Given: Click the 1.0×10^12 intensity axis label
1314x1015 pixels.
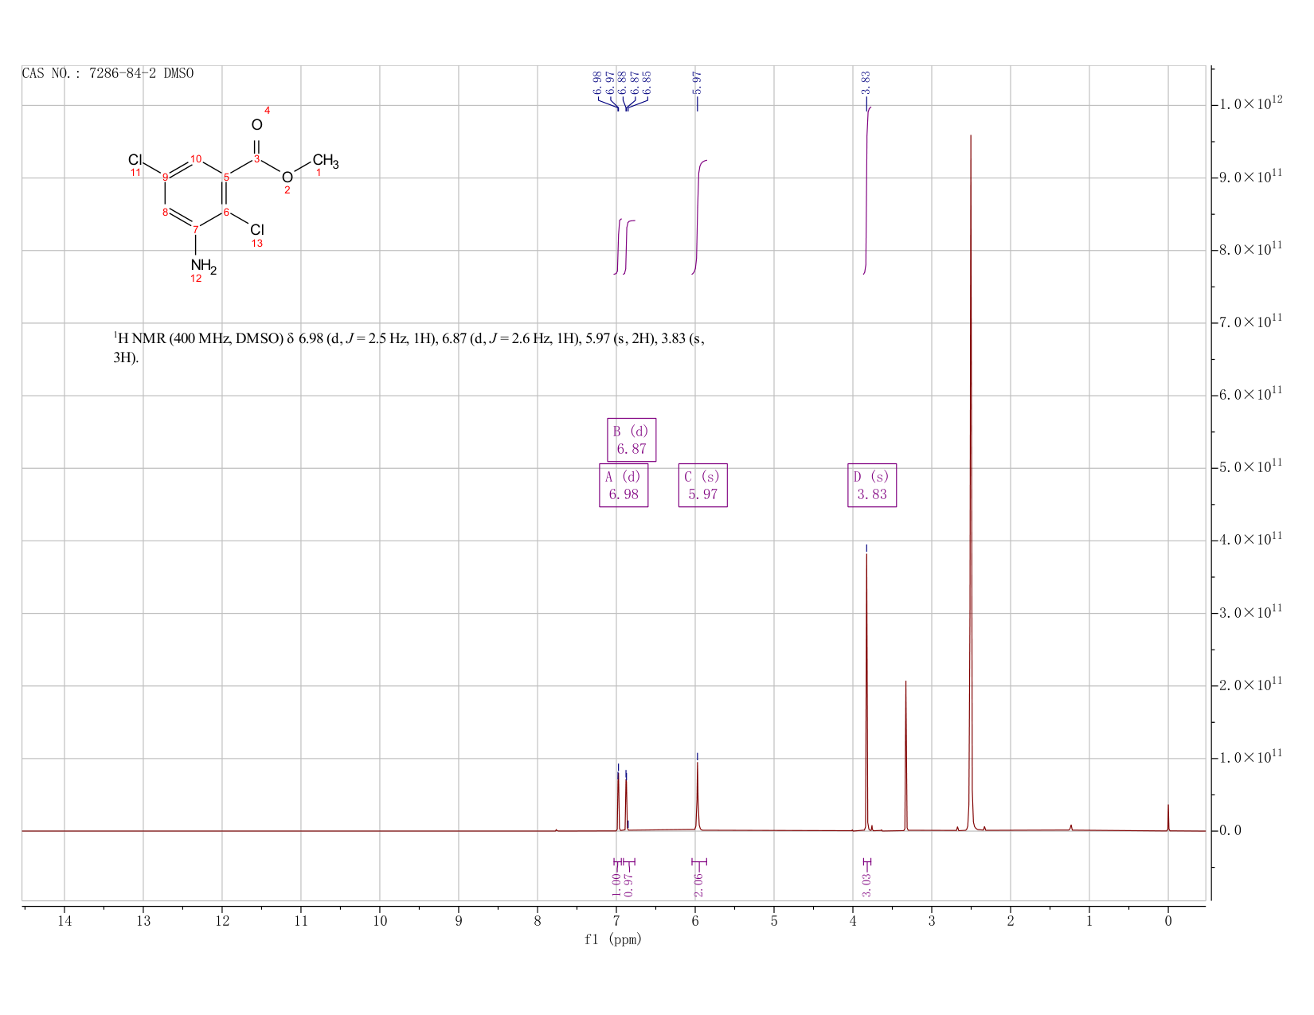Looking at the screenshot, I should coord(1249,103).
